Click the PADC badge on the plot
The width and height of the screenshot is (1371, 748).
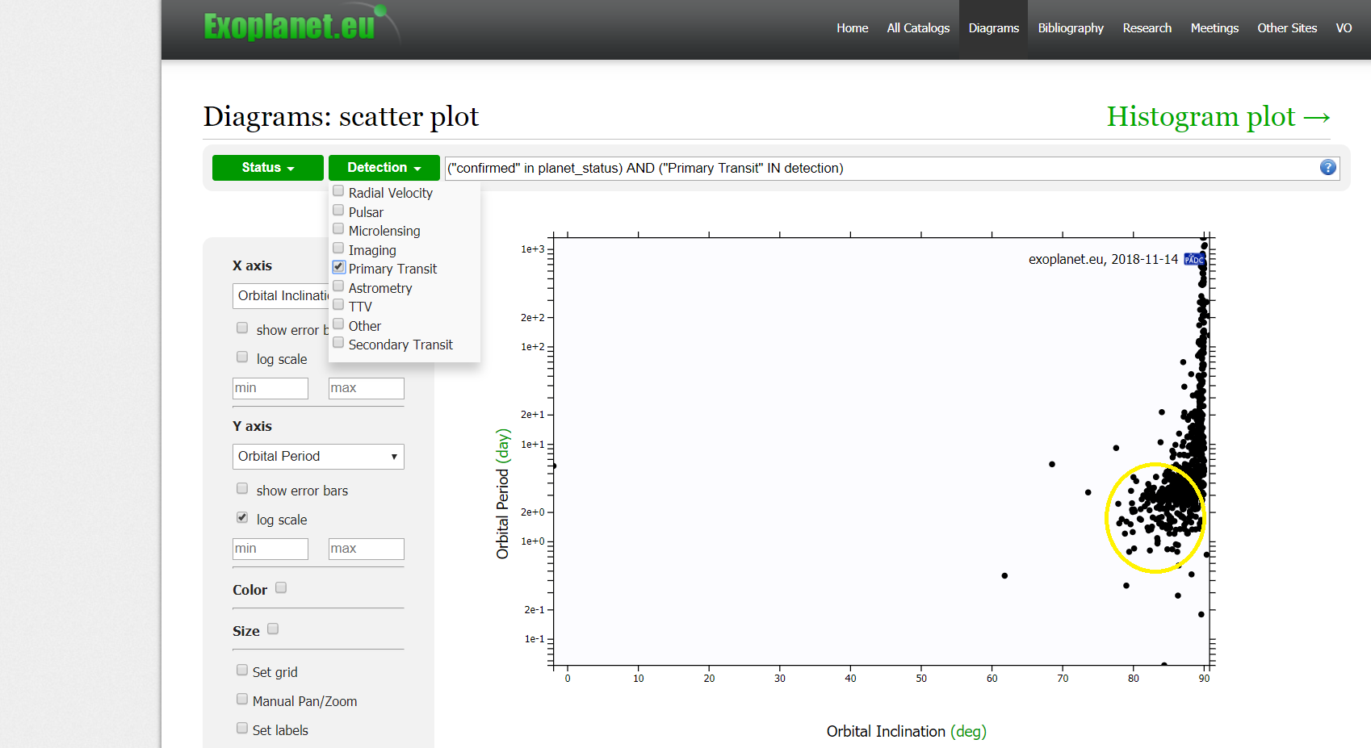(x=1194, y=259)
